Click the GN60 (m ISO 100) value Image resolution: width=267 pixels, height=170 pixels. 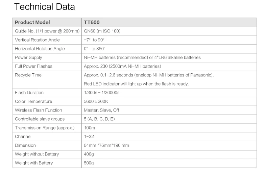[102, 31]
